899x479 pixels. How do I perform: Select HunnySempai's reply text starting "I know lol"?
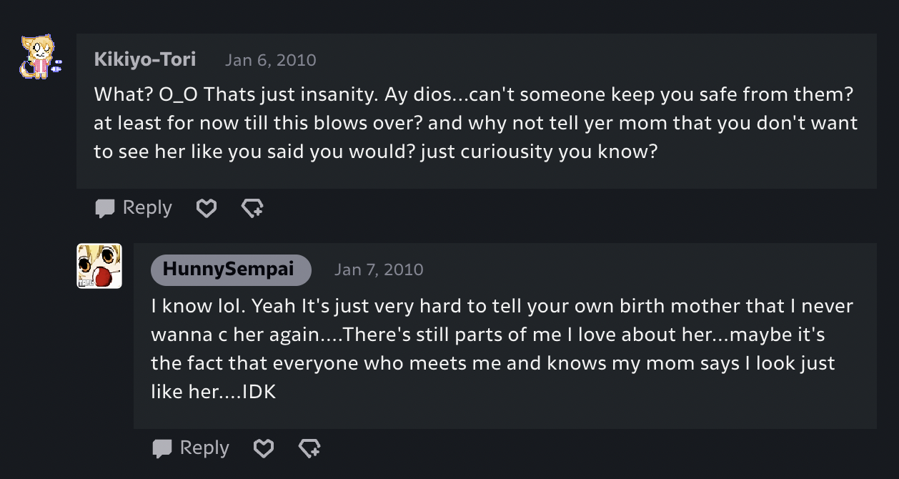pyautogui.click(x=502, y=349)
